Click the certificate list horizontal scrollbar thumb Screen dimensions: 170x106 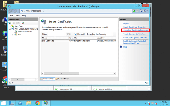[x=62, y=74]
